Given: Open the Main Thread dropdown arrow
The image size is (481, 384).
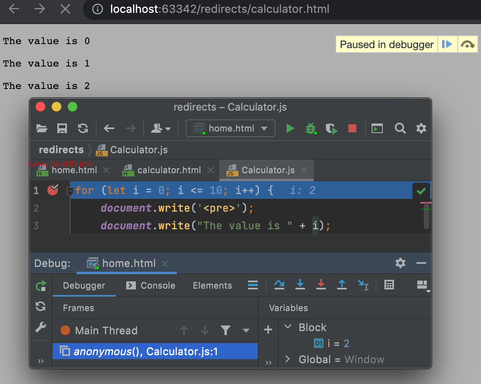Looking at the screenshot, I should tap(246, 331).
